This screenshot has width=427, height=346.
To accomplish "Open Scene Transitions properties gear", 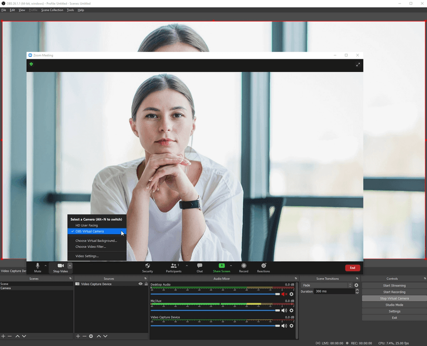I will tap(356, 285).
